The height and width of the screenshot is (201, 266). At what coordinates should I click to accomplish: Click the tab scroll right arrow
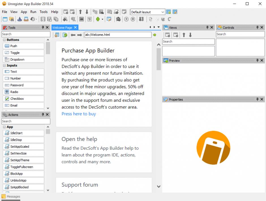154,27
